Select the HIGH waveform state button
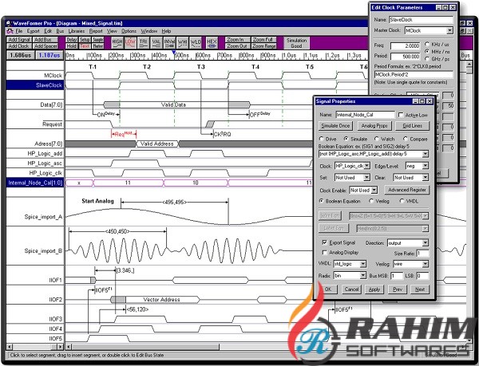Screen dimensions: 479x366 117,43
